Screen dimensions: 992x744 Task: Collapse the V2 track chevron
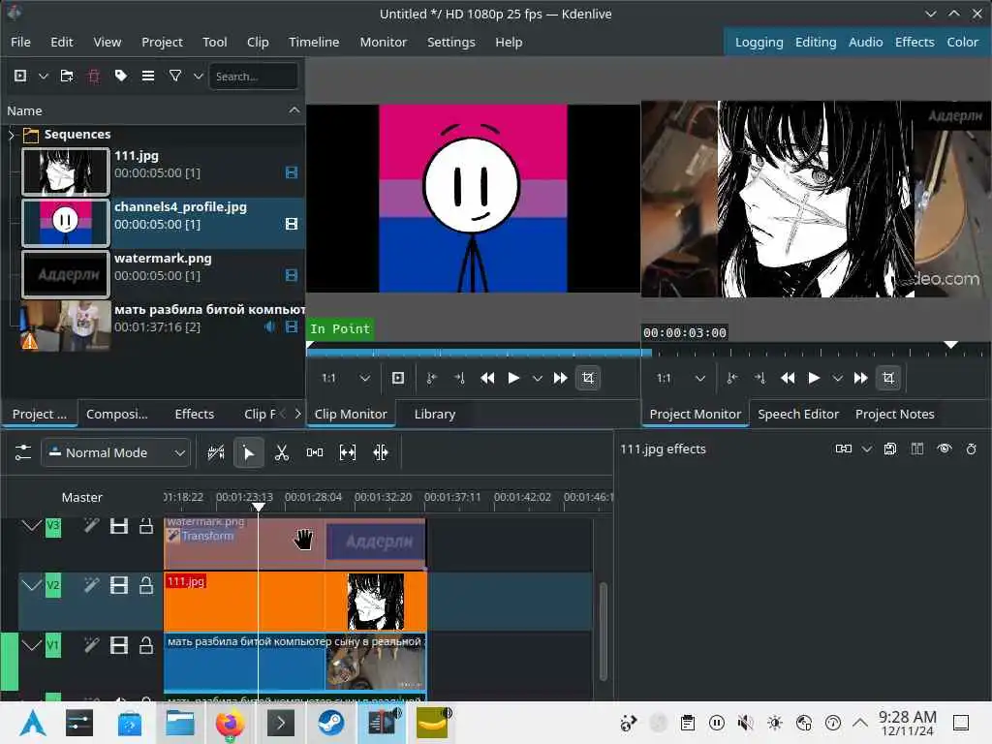(x=31, y=585)
